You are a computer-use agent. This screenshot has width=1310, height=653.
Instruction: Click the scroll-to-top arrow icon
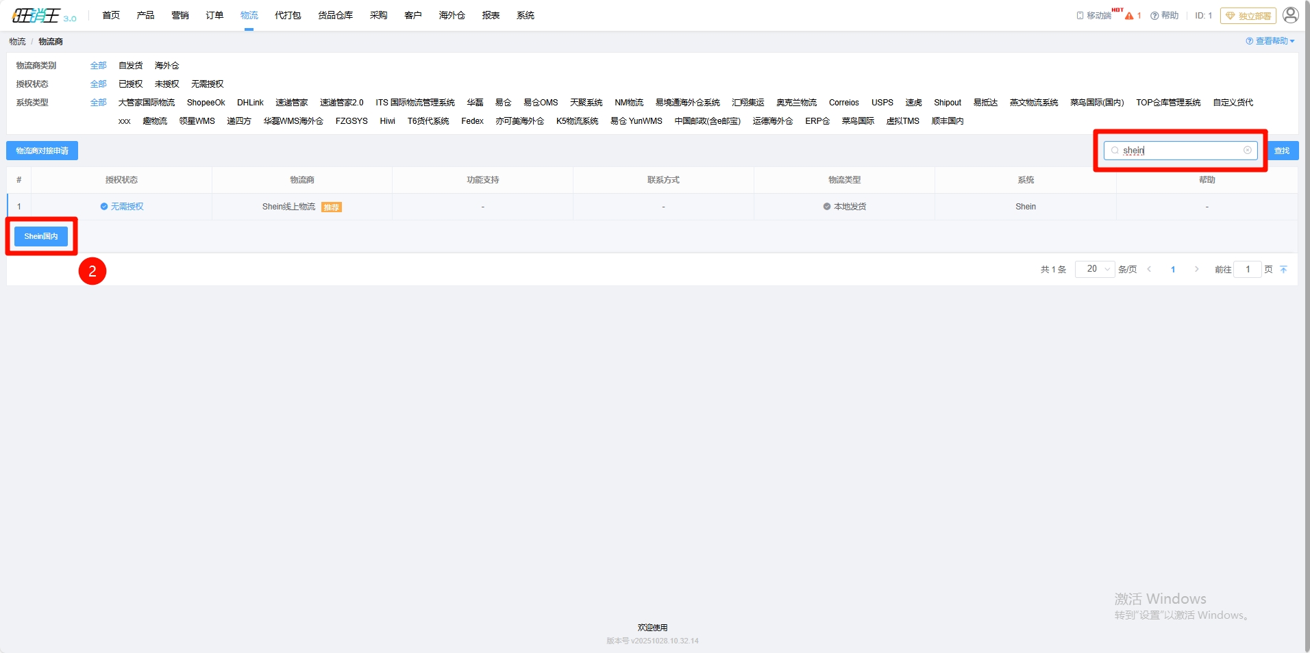1283,270
